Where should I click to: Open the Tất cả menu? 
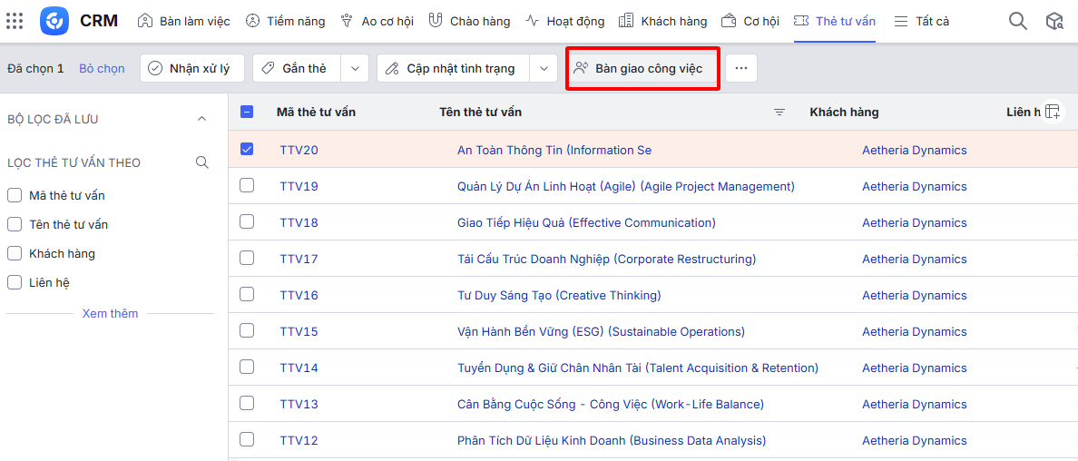click(x=922, y=21)
